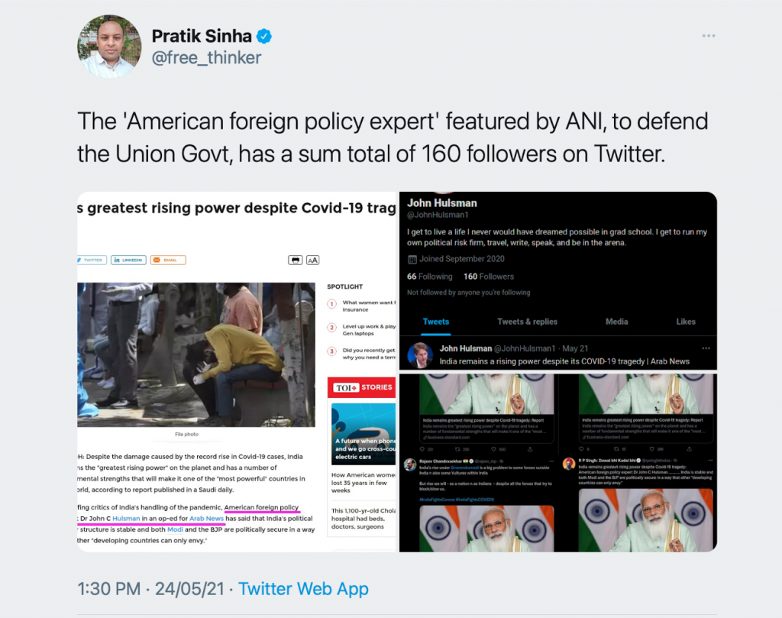782x618 pixels.
Task: Click the 66 Following count
Action: [x=429, y=277]
